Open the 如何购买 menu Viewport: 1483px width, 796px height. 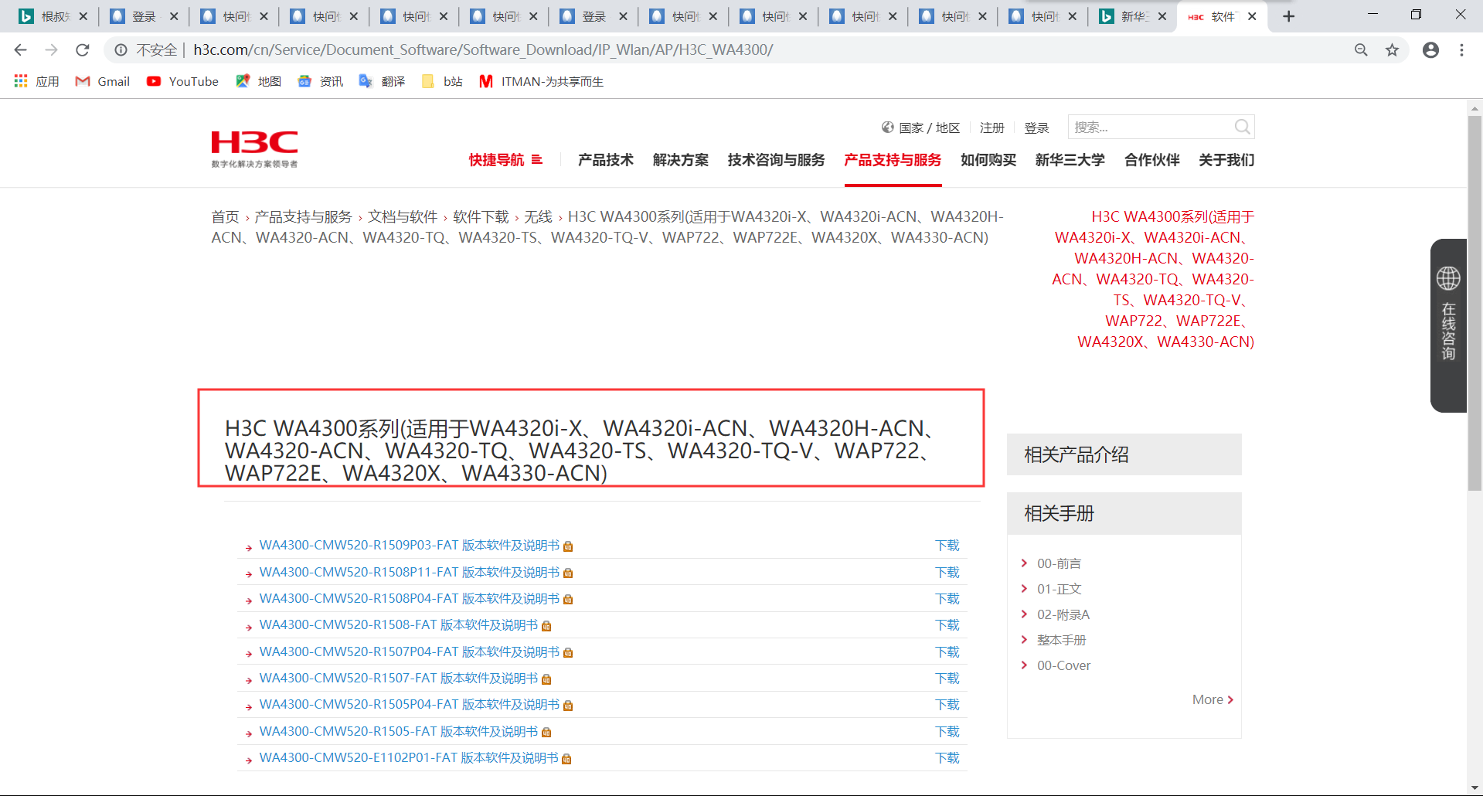coord(988,160)
